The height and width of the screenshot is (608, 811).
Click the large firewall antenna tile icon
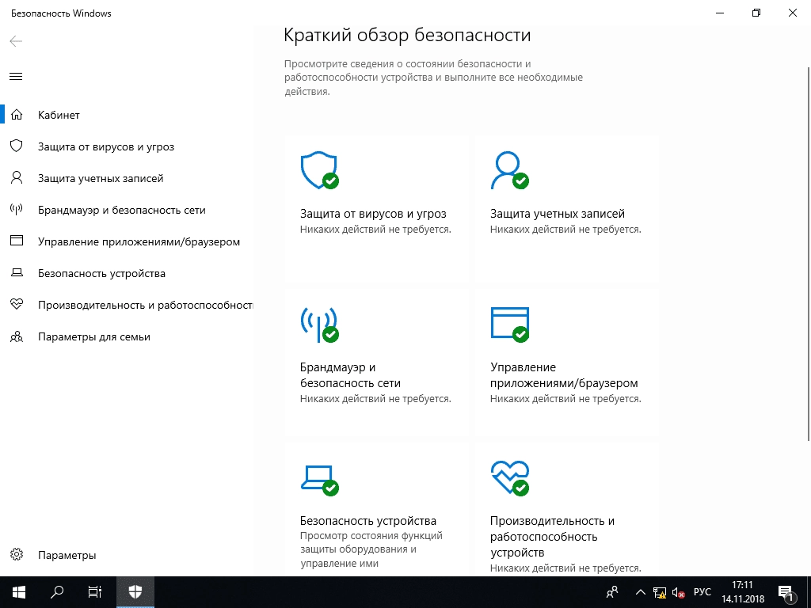[x=320, y=325]
